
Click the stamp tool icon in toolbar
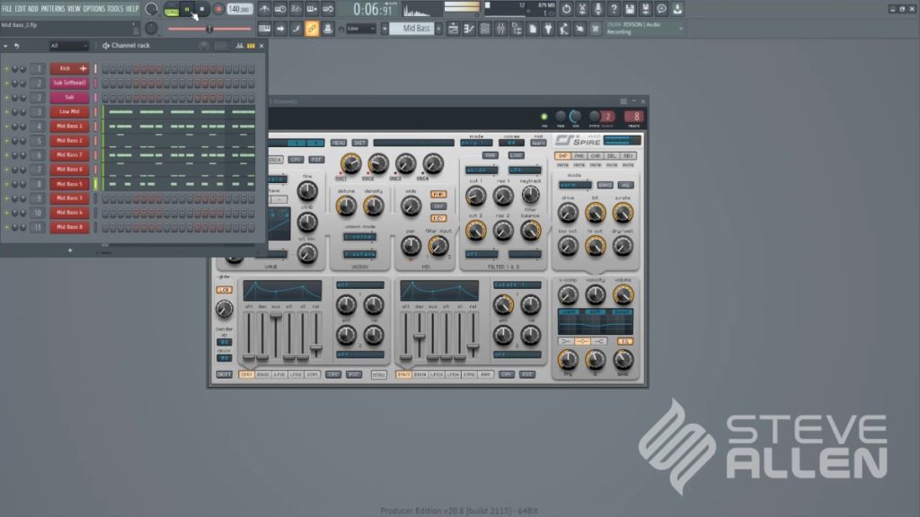(x=327, y=28)
